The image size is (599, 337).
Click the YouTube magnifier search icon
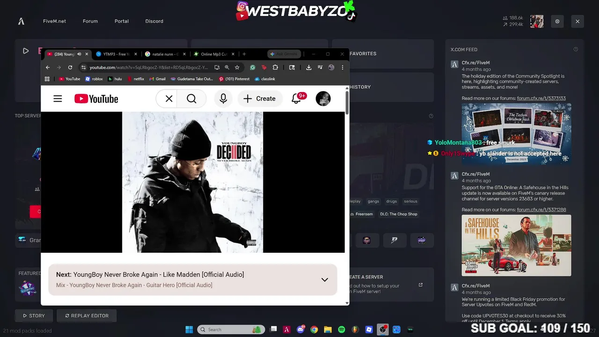point(191,99)
